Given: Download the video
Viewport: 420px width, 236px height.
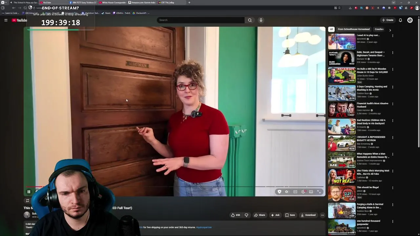Looking at the screenshot, I should (x=308, y=215).
